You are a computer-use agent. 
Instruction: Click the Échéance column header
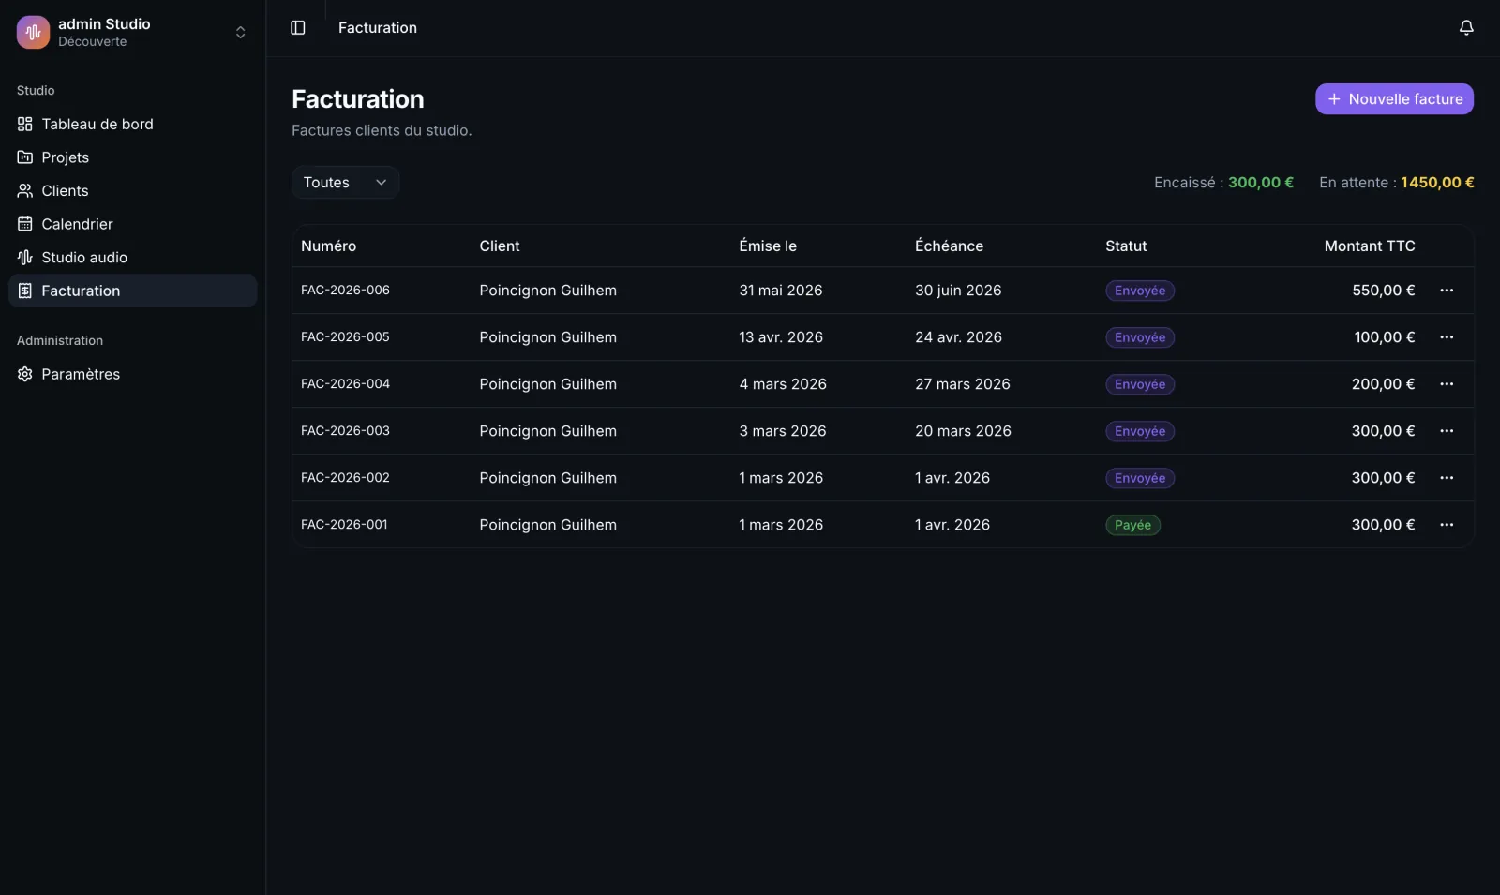coord(949,246)
